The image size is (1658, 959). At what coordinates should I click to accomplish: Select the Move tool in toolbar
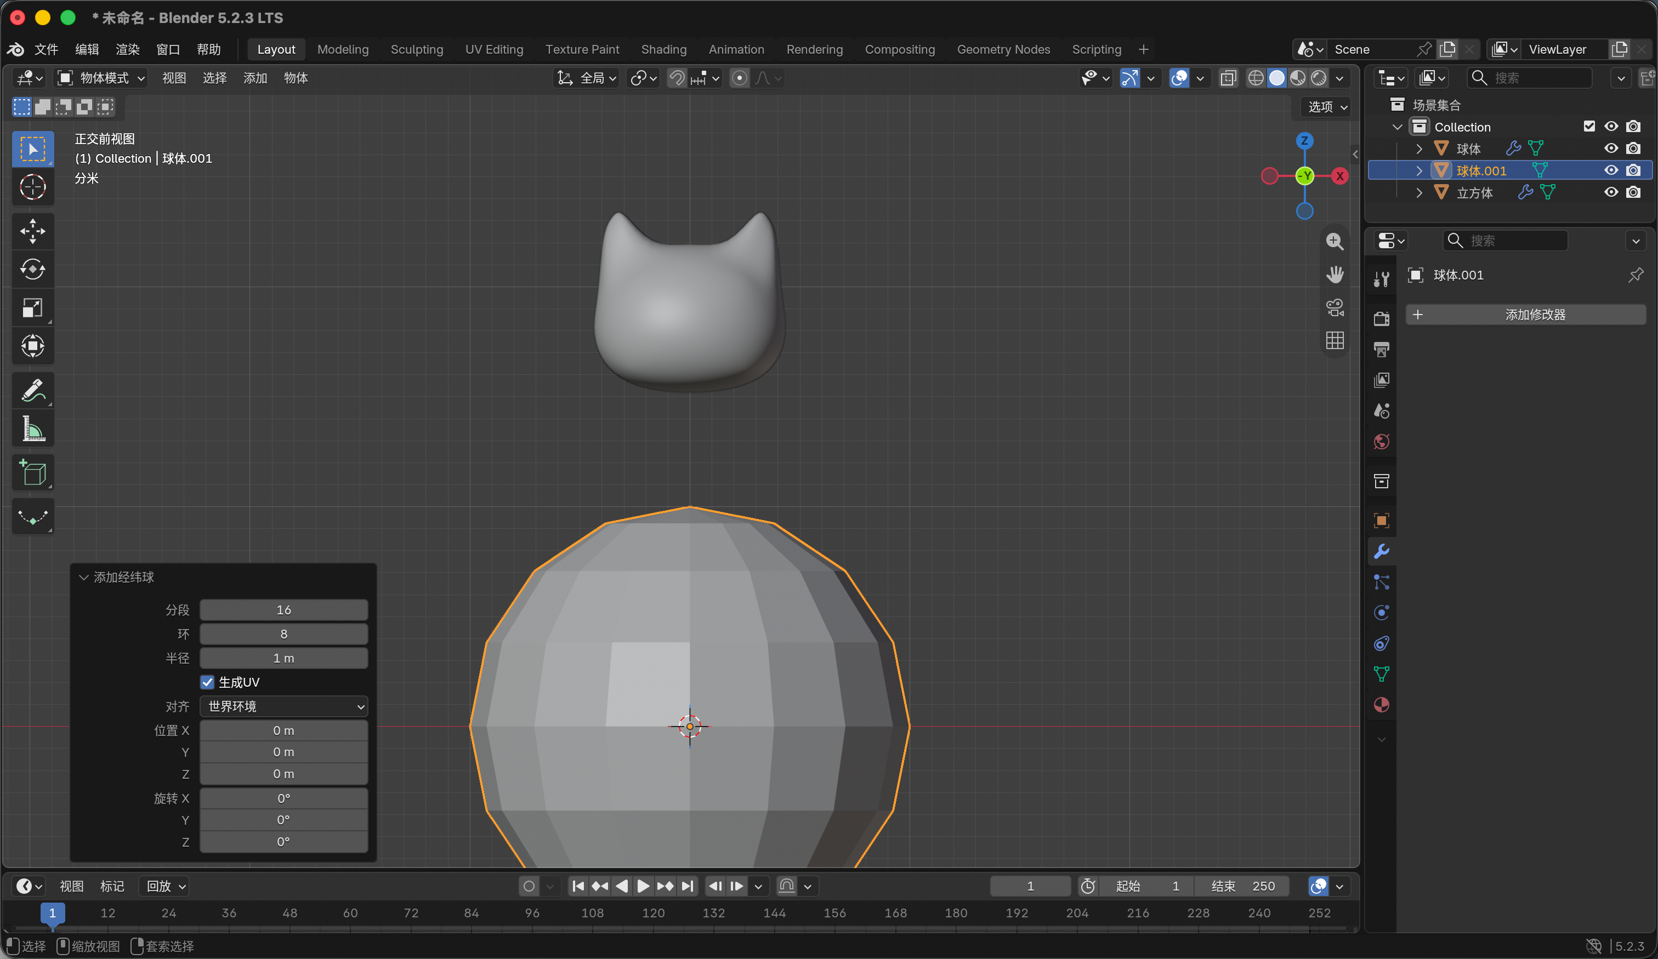coord(32,231)
